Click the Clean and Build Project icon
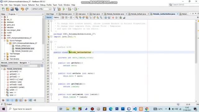 (59, 9)
